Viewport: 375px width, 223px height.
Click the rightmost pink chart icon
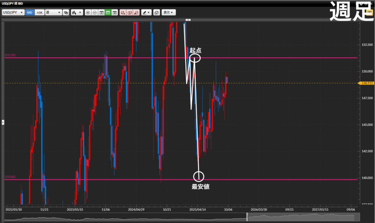[x=136, y=12]
